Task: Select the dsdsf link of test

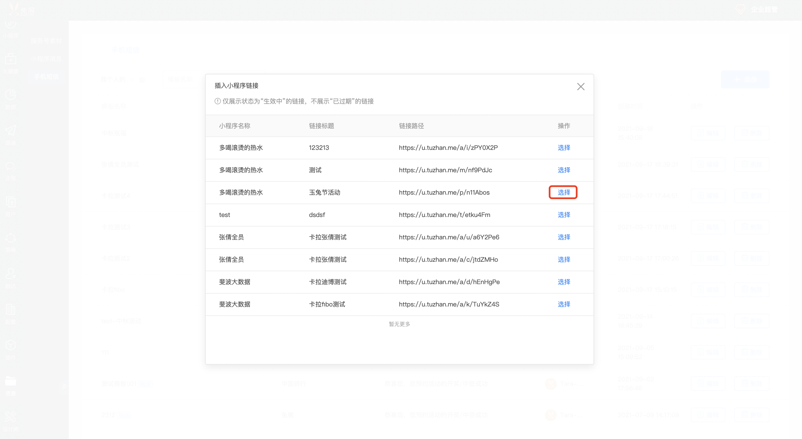Action: coord(564,215)
